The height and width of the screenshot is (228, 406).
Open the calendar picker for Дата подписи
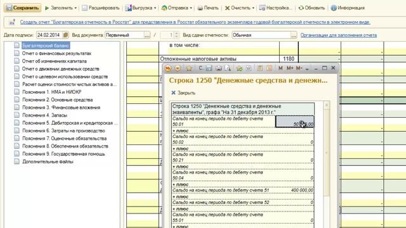coord(66,35)
